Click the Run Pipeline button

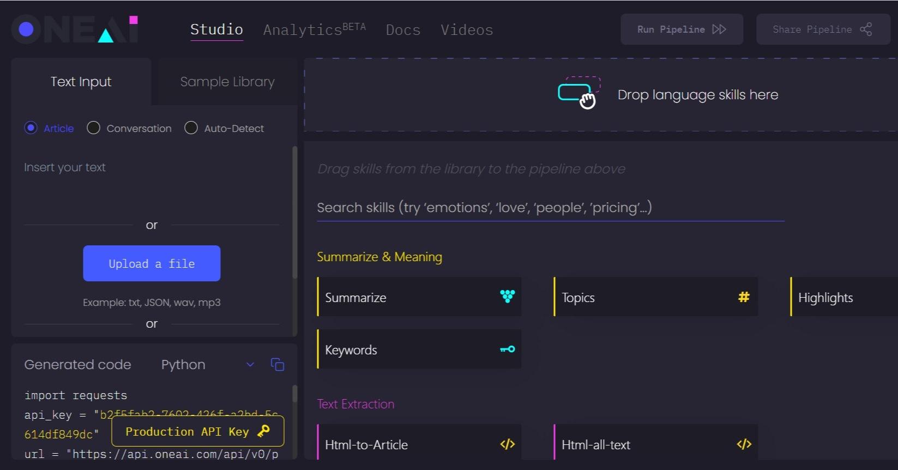[682, 29]
